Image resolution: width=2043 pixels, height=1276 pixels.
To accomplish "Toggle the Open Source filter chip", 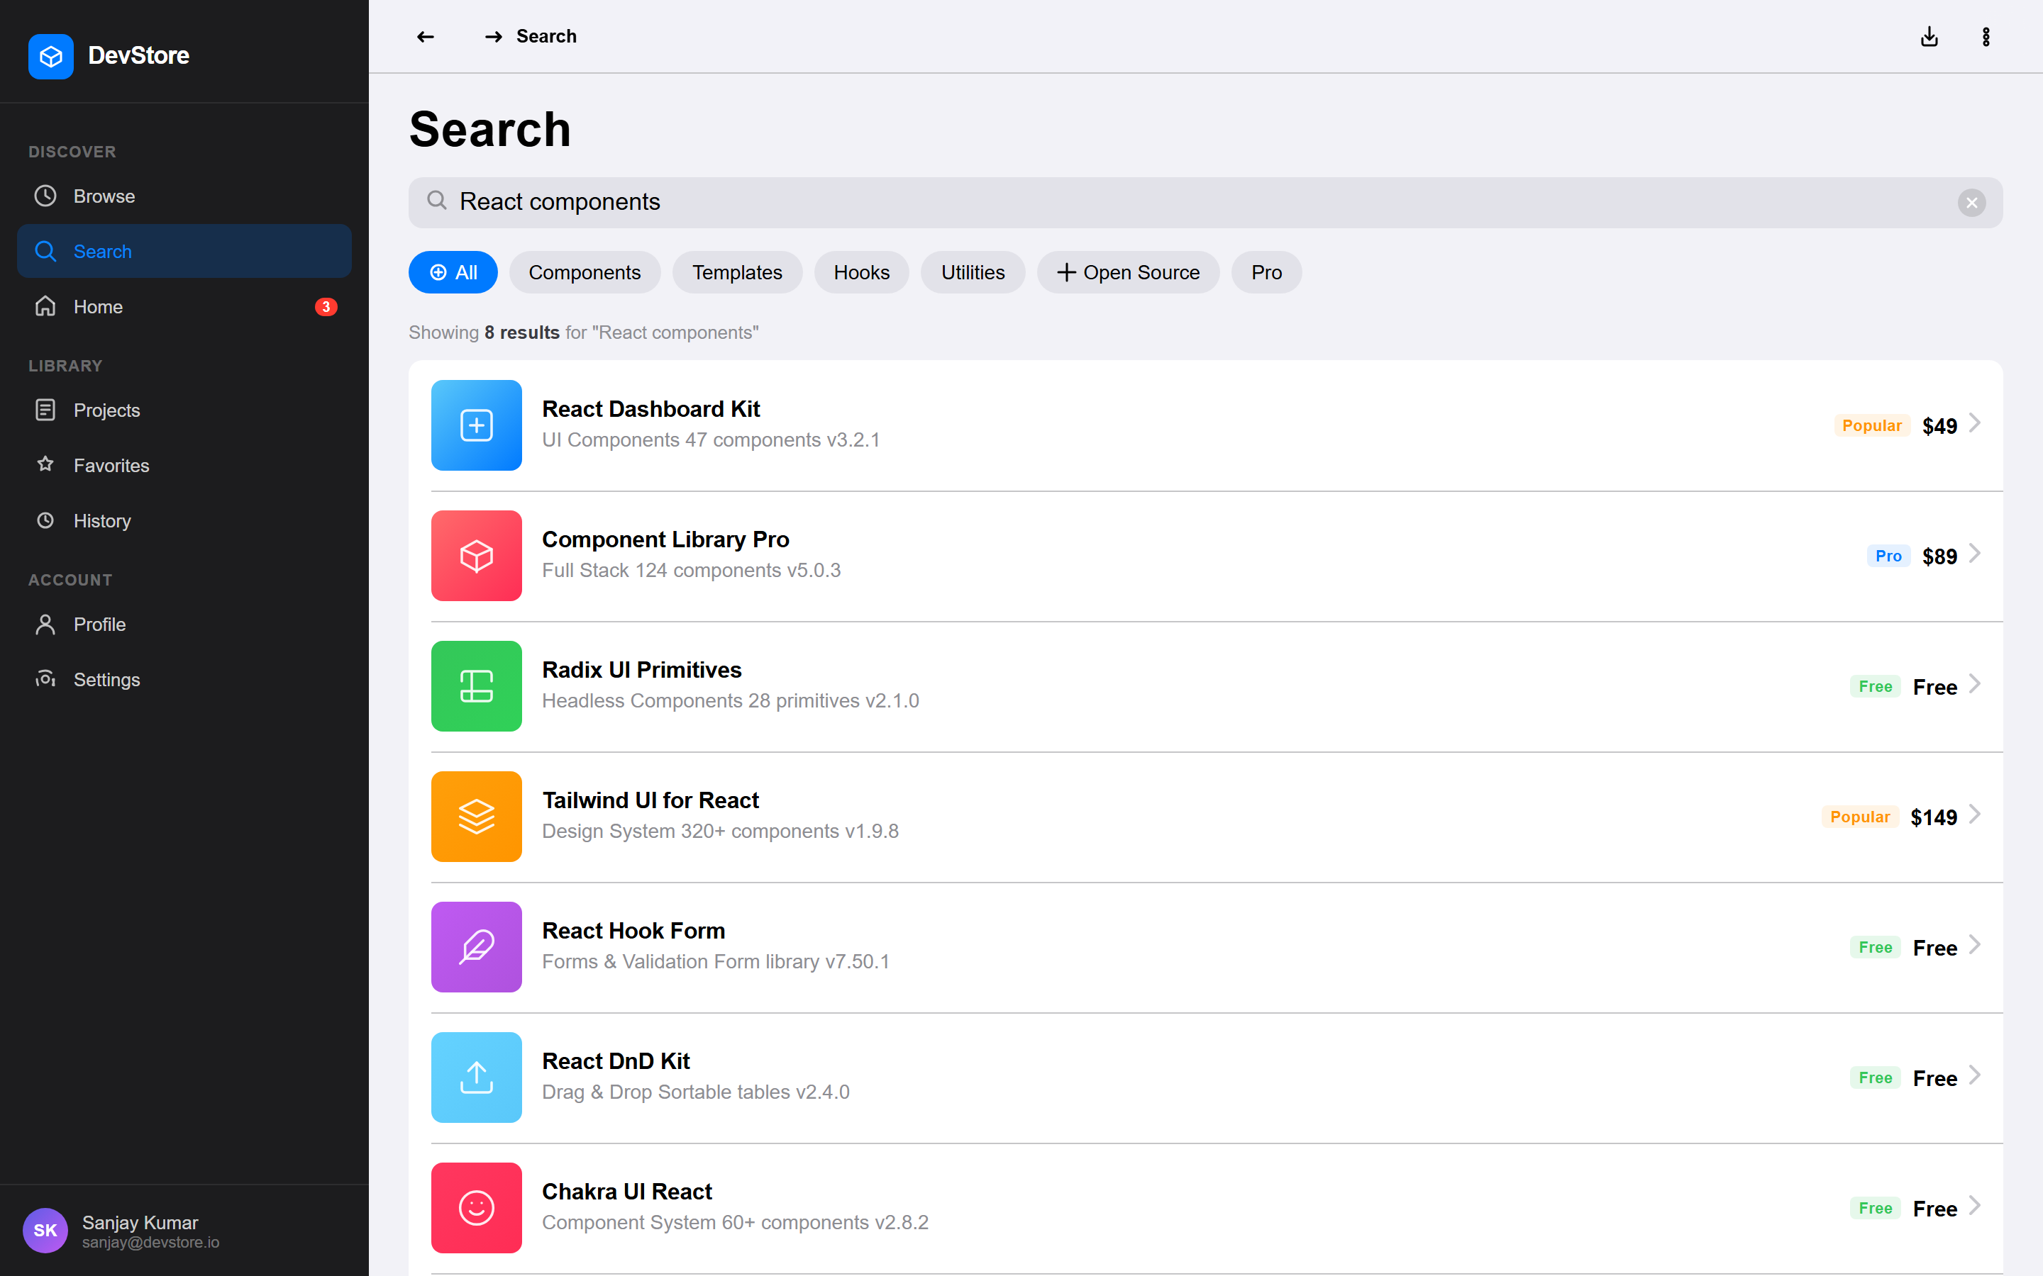I will pyautogui.click(x=1128, y=273).
